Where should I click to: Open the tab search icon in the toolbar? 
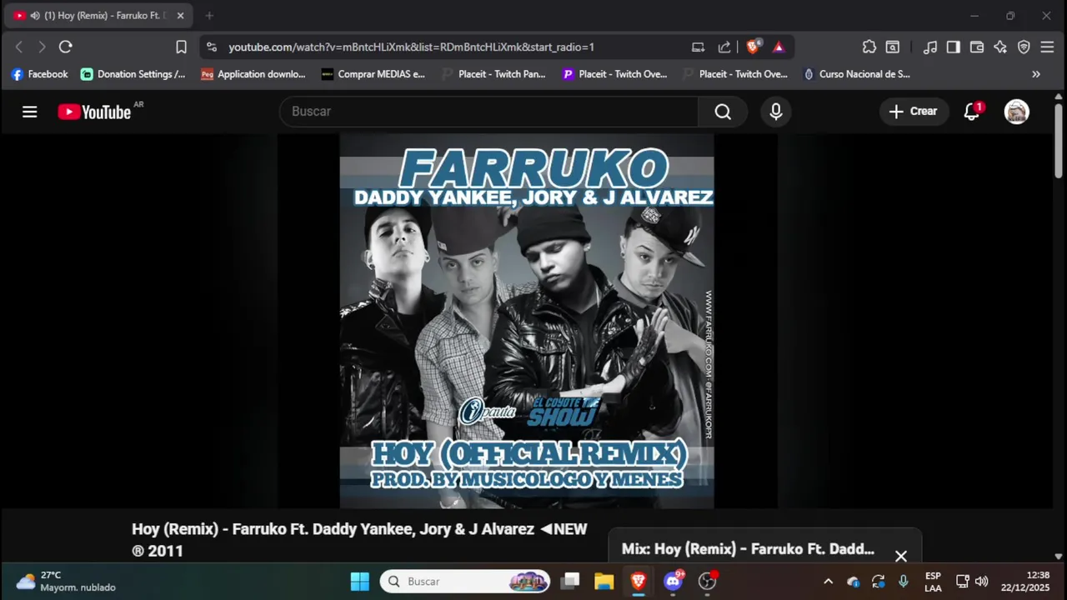click(x=893, y=47)
